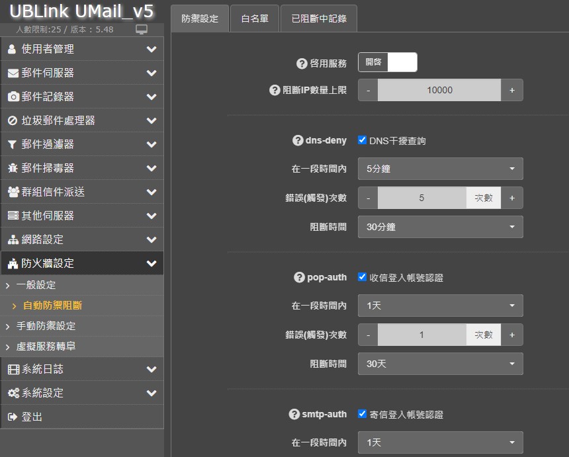Viewport: 569px width, 457px height.
Task: Open the 已阻斷中記錄 tab
Action: tap(319, 19)
